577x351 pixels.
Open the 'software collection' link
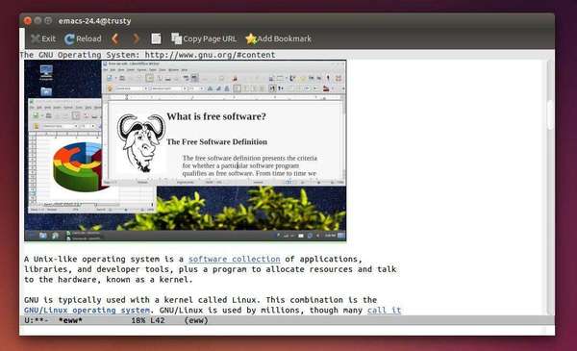(235, 259)
